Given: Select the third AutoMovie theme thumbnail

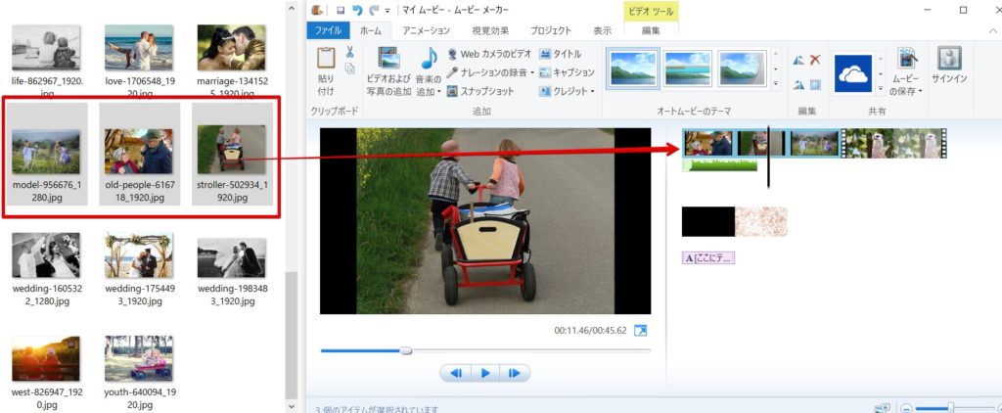Looking at the screenshot, I should coord(742,68).
